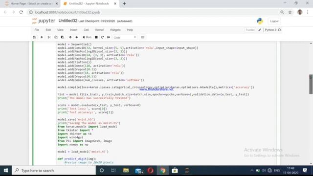Save notebook with the floppy disk icon
Image resolution: width=313 pixels, height=176 pixels.
coord(34,37)
